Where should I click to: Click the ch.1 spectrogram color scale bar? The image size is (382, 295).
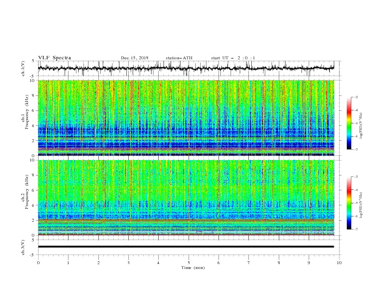pyautogui.click(x=349, y=123)
